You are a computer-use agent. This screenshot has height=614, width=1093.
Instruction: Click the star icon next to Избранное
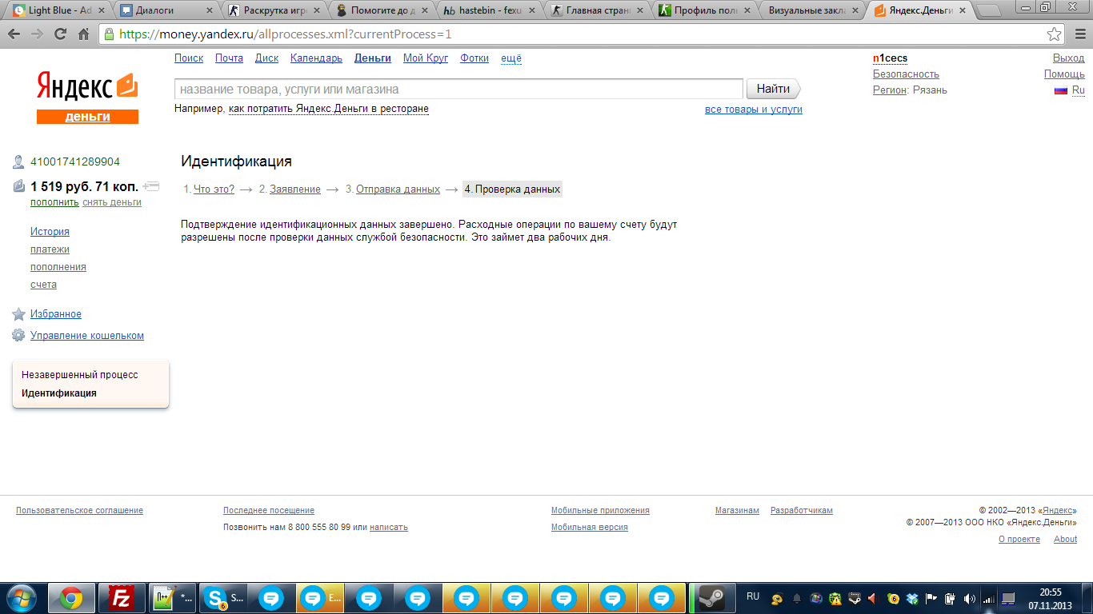18,314
